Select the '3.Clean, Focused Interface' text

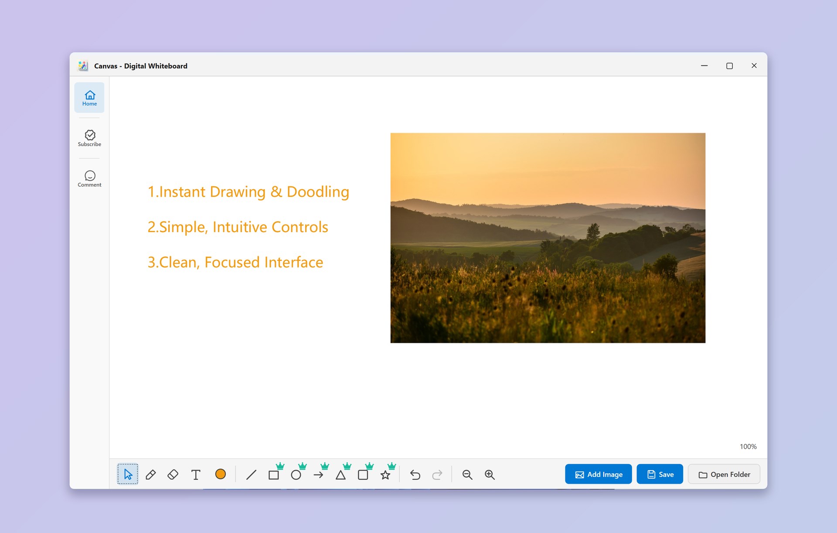(x=235, y=263)
